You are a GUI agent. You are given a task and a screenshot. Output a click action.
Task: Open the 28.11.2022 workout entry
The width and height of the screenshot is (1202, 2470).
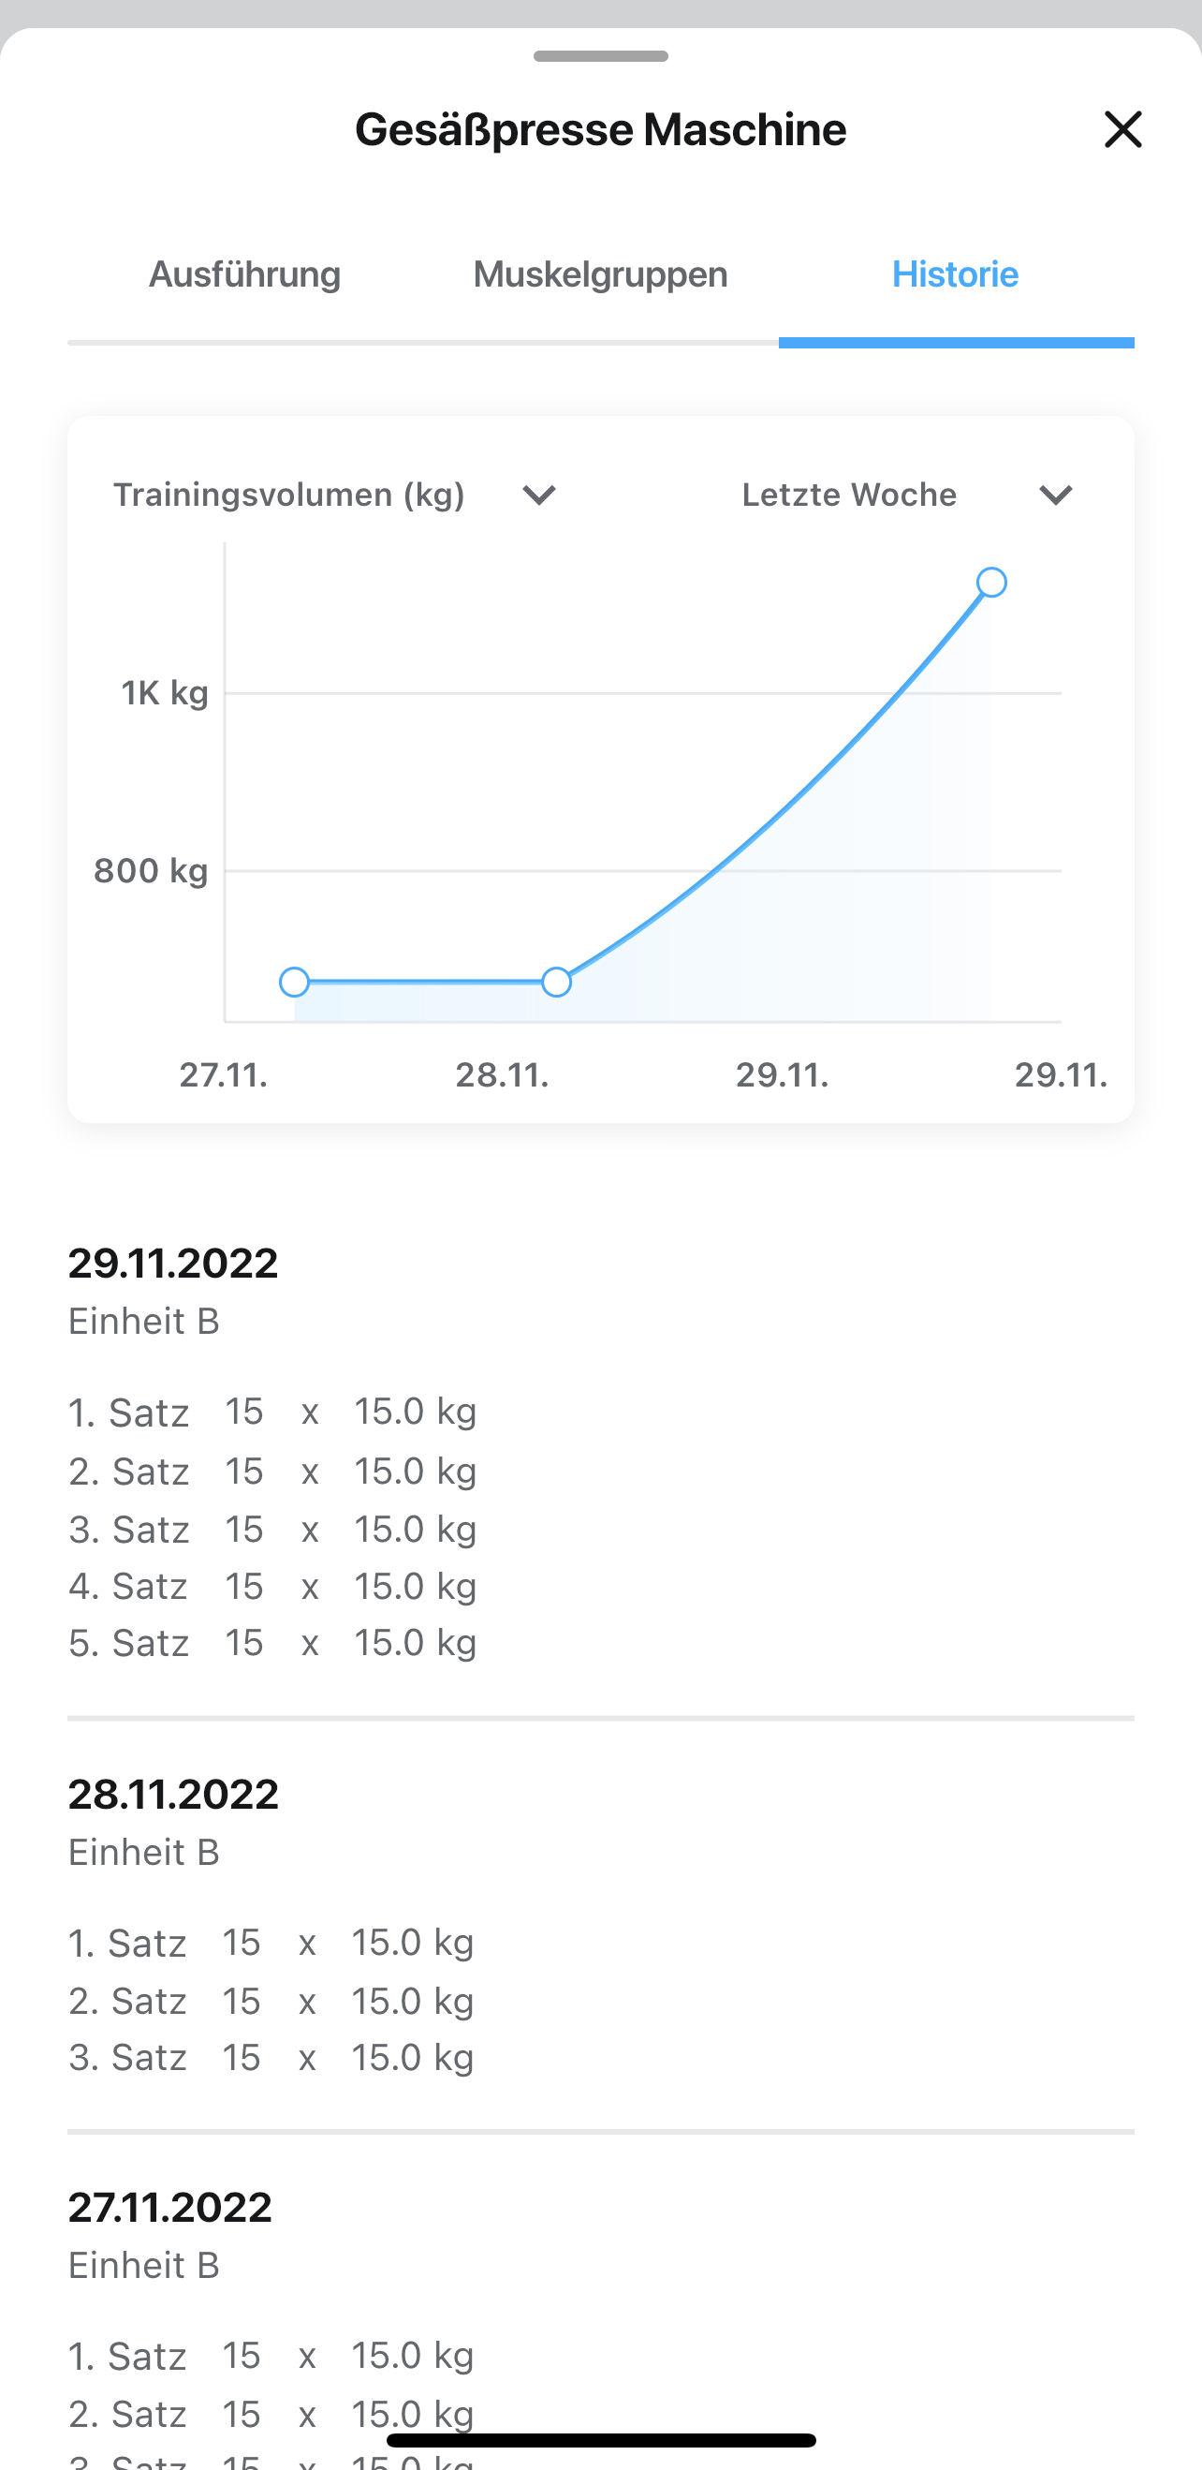click(x=173, y=1794)
